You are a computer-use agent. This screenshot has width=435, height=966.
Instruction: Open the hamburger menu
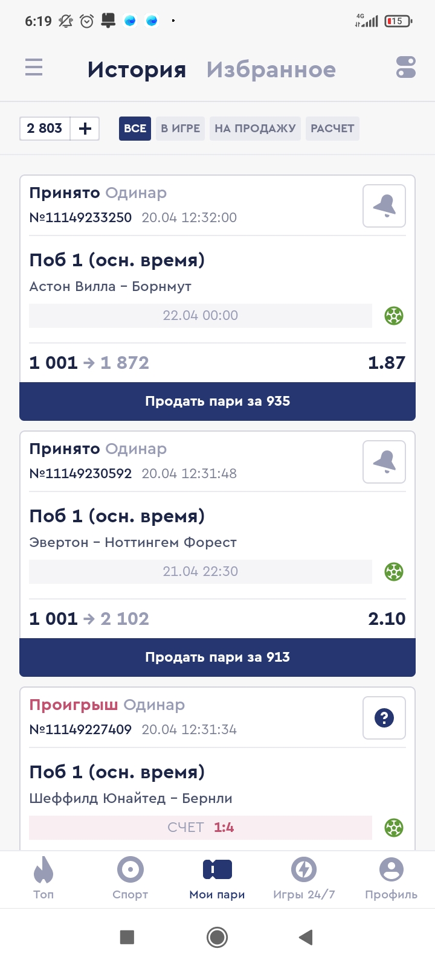tap(34, 67)
